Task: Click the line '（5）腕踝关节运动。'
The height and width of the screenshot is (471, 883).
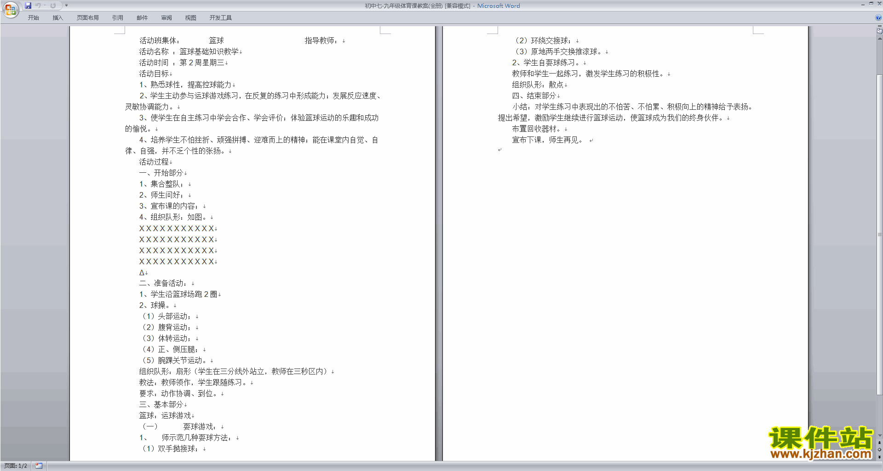Action: [x=173, y=360]
